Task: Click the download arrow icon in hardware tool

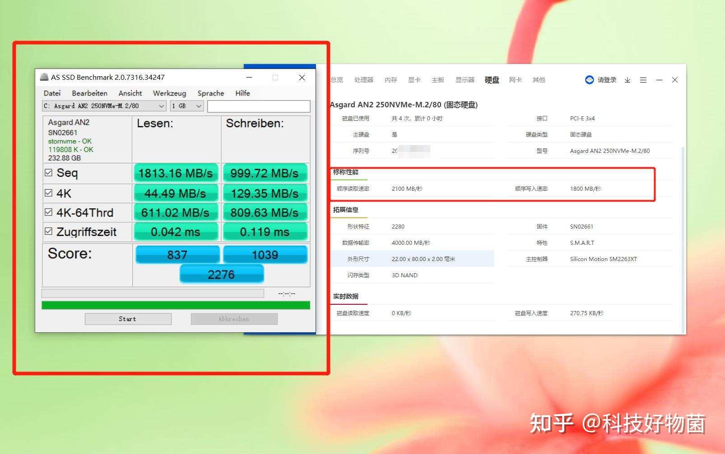Action: [x=627, y=80]
